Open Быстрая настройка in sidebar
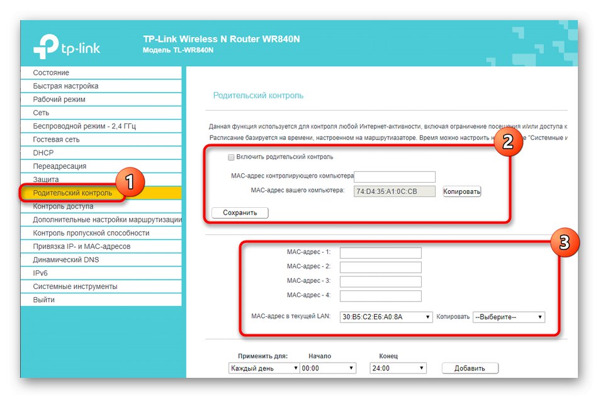This screenshot has height=398, width=598. 101,86
